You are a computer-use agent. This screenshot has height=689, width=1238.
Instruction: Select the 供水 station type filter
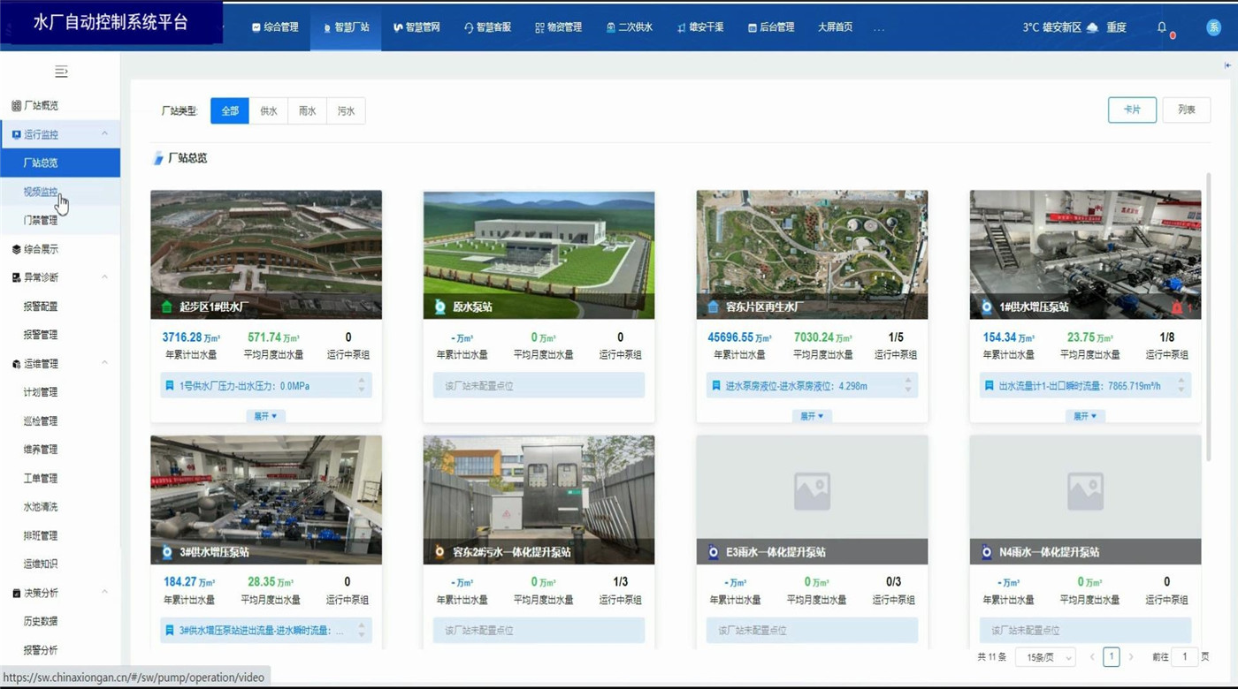point(268,111)
